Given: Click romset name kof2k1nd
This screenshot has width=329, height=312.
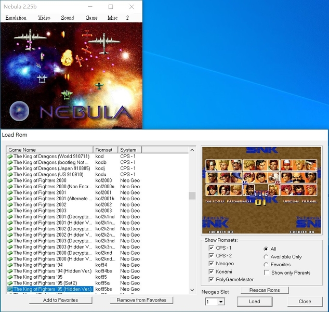Looking at the screenshot, I should pyautogui.click(x=105, y=217).
